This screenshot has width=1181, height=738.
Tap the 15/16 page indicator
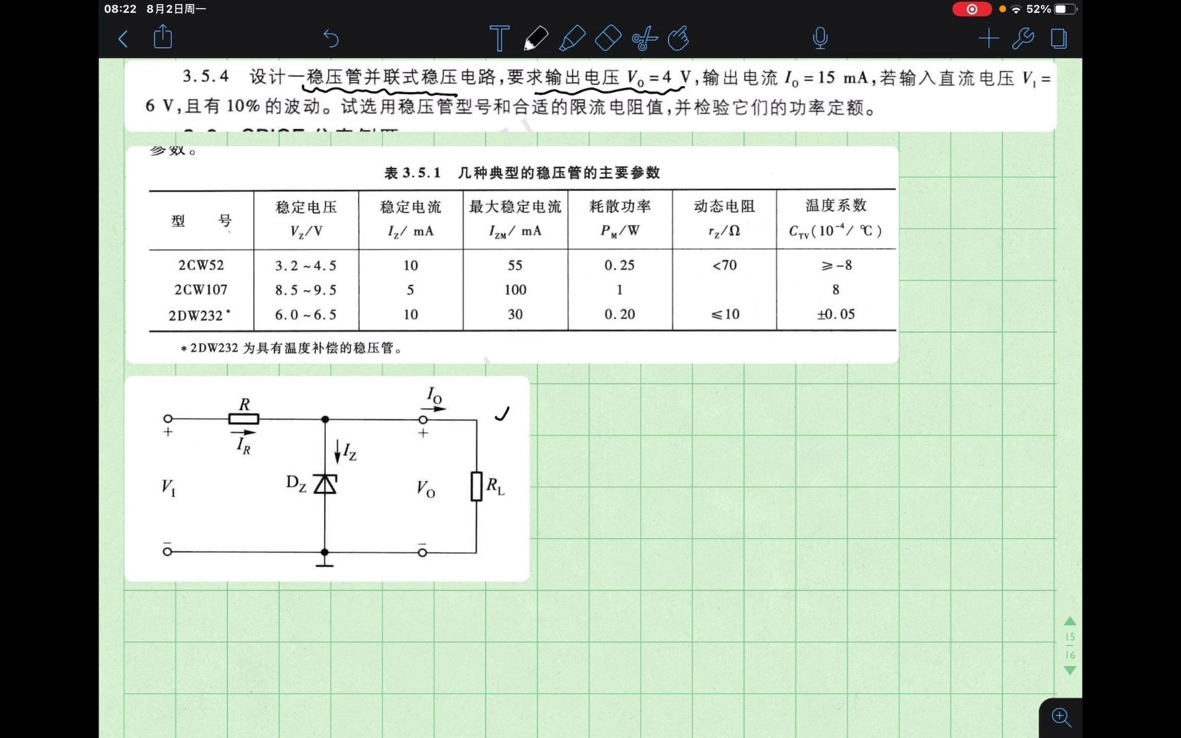1070,645
